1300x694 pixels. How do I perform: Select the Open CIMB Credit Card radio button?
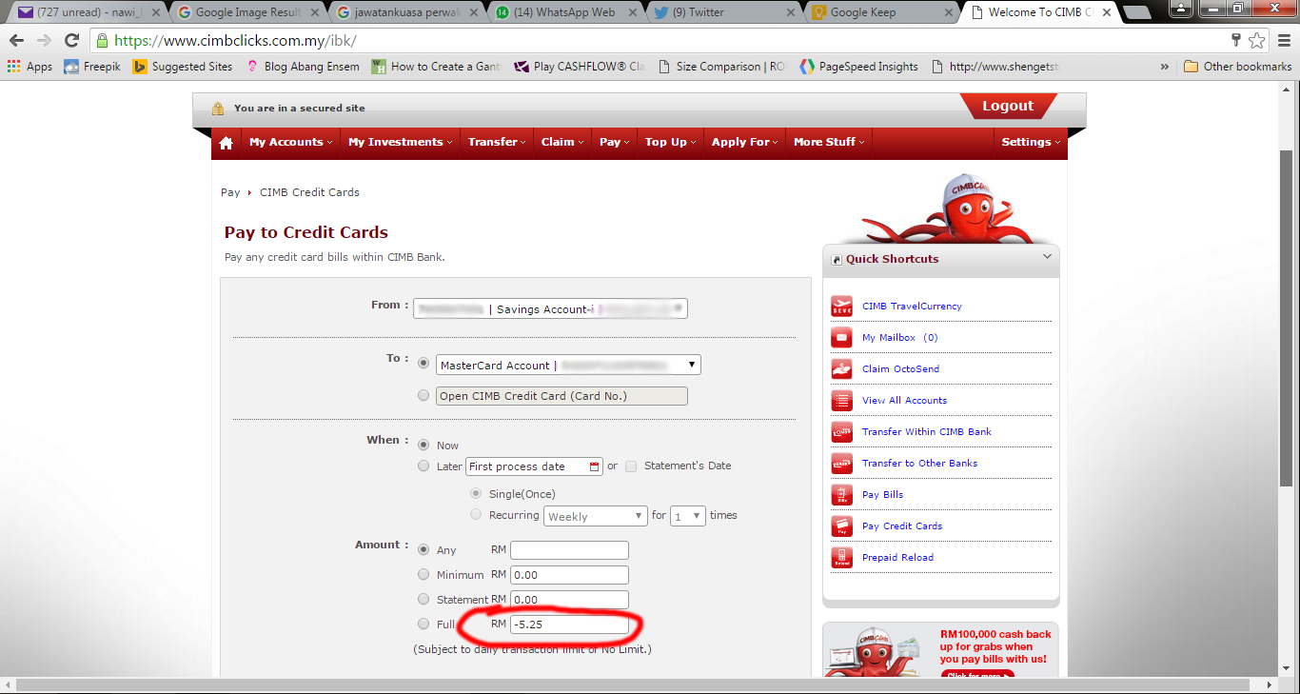point(423,395)
